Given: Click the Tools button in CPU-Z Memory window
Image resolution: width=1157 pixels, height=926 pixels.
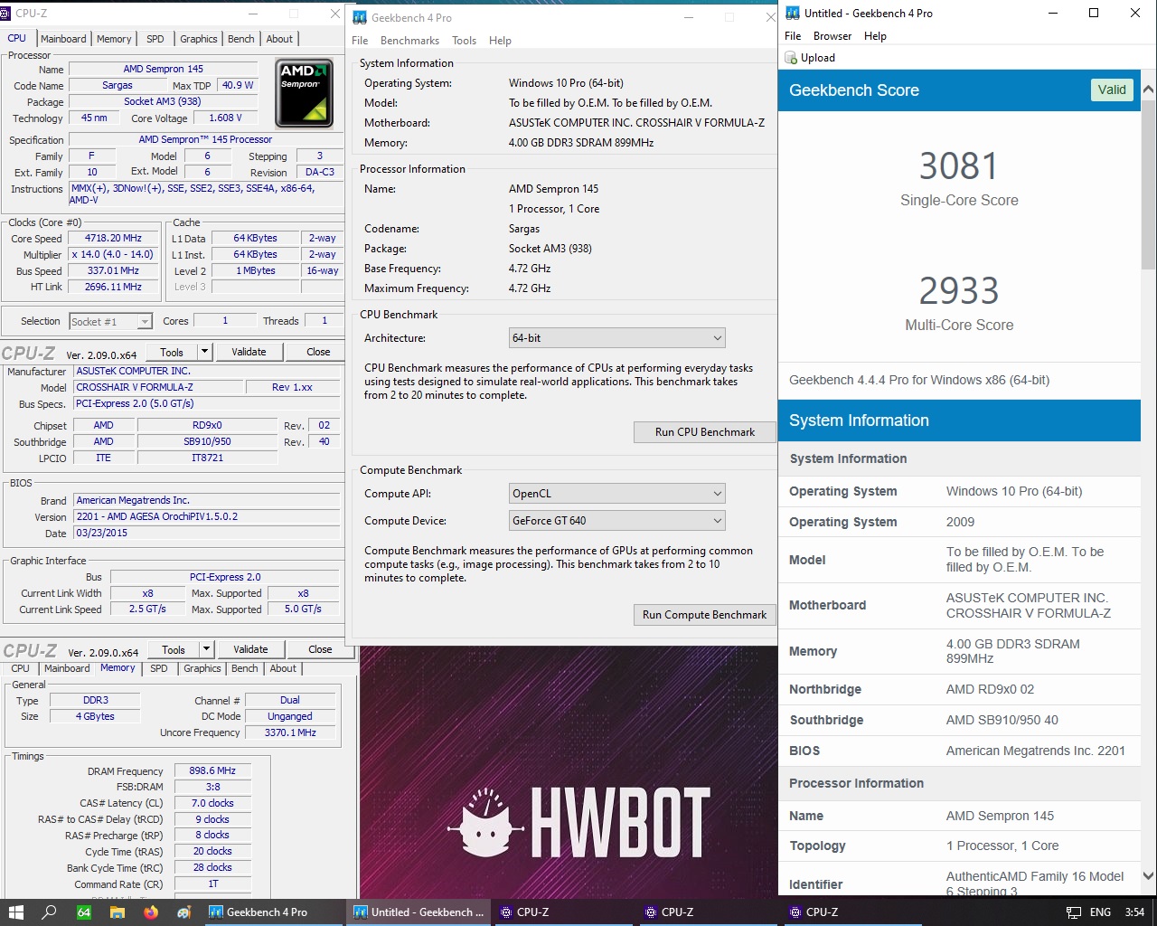Looking at the screenshot, I should click(174, 649).
